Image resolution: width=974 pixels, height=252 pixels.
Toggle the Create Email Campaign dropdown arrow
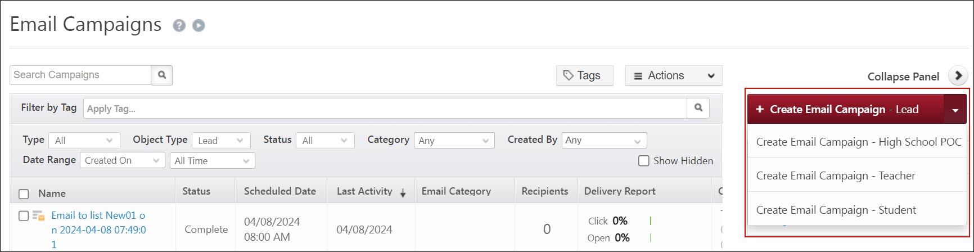click(x=955, y=110)
